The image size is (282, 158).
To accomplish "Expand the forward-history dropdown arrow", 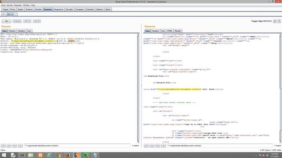I will pos(39,21).
